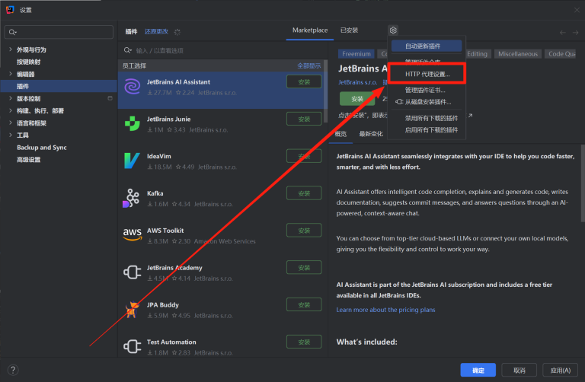Click the JetBrains Junie plugin icon

(132, 124)
